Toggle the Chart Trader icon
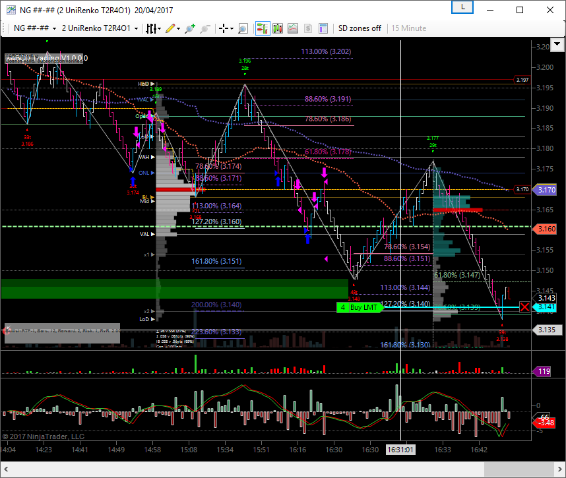The height and width of the screenshot is (478, 566). (x=263, y=28)
